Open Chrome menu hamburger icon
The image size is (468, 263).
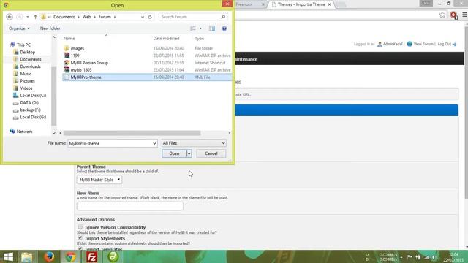pos(464,15)
